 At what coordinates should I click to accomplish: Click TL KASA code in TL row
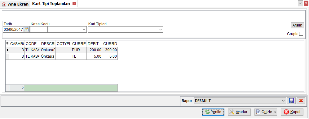[x=32, y=56]
